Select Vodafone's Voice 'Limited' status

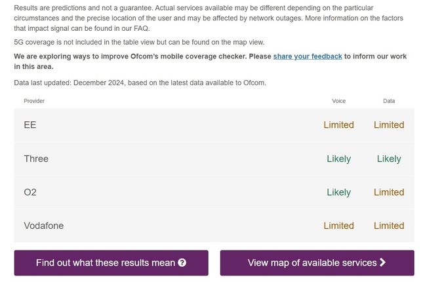[338, 226]
